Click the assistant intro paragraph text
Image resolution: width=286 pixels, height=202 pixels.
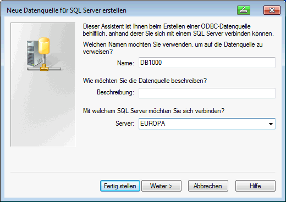click(178, 30)
